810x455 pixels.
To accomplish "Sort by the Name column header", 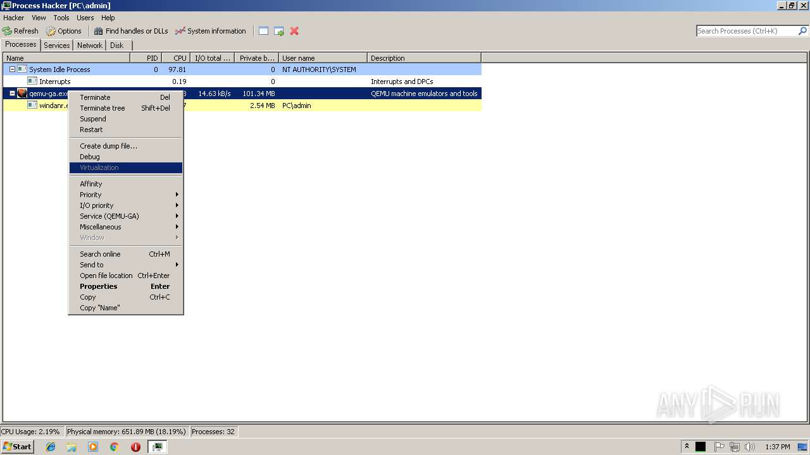I will (x=66, y=58).
